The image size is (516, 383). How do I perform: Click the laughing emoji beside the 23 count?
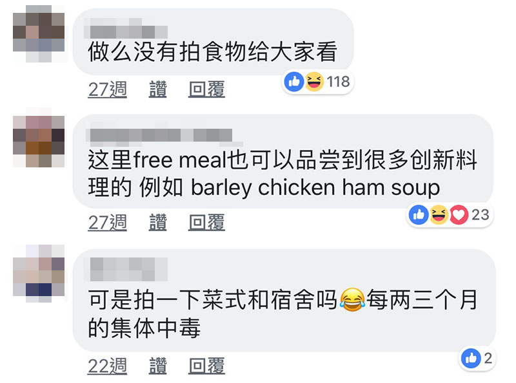tap(439, 215)
